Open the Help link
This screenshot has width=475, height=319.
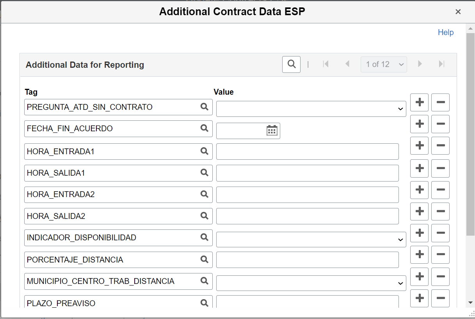point(446,32)
